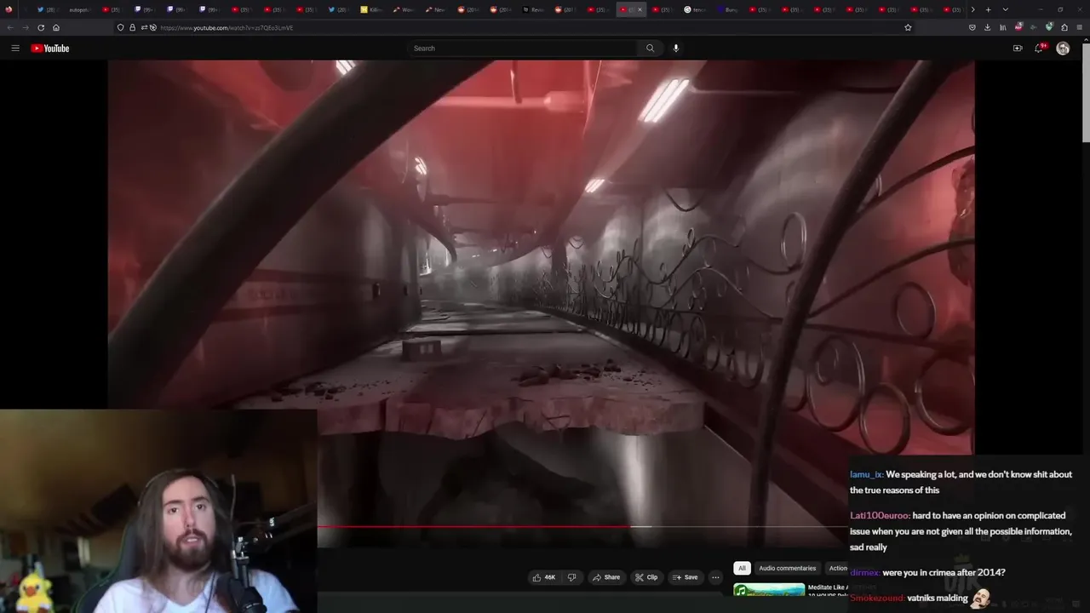The image size is (1090, 613).
Task: Open the YouTube guide hamburger menu
Action: pos(14,49)
